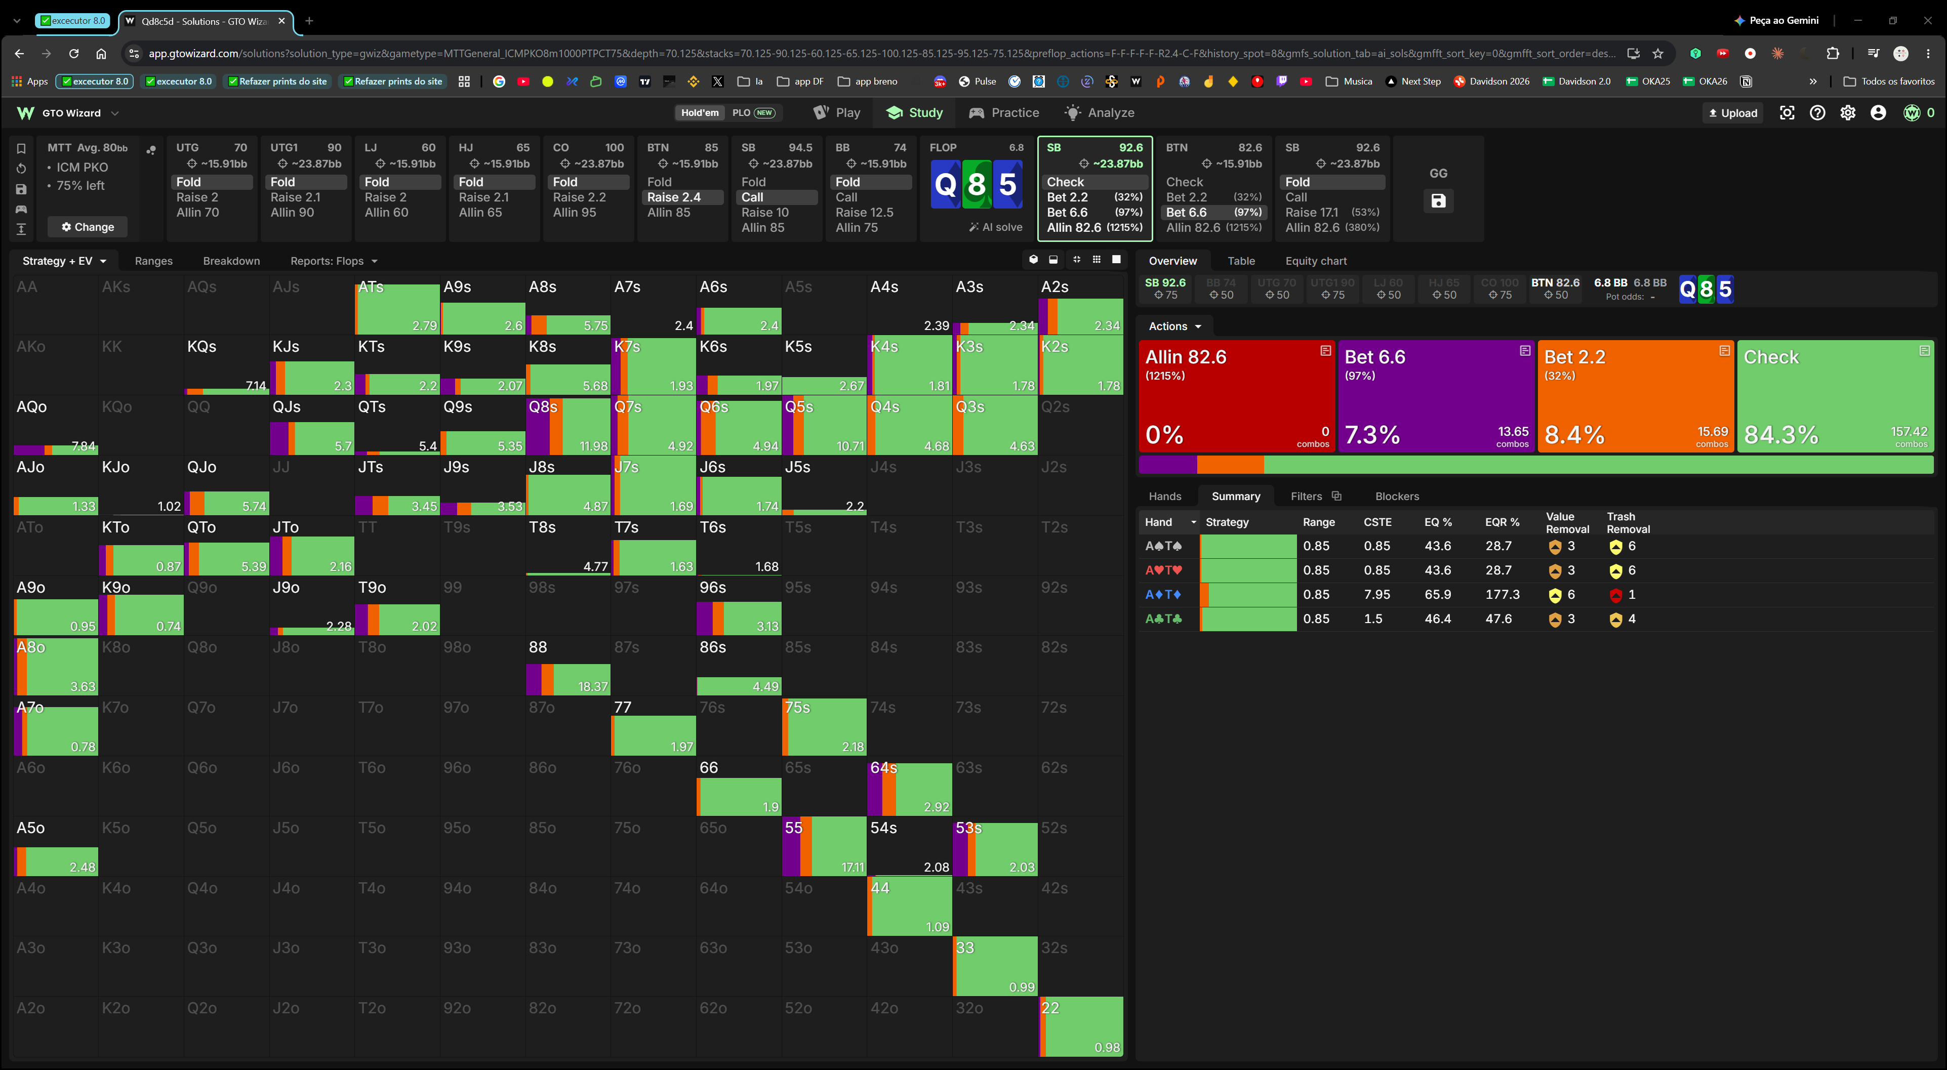Expand Chrome tab search chevron
Screen dimensions: 1947x1070
coord(17,20)
